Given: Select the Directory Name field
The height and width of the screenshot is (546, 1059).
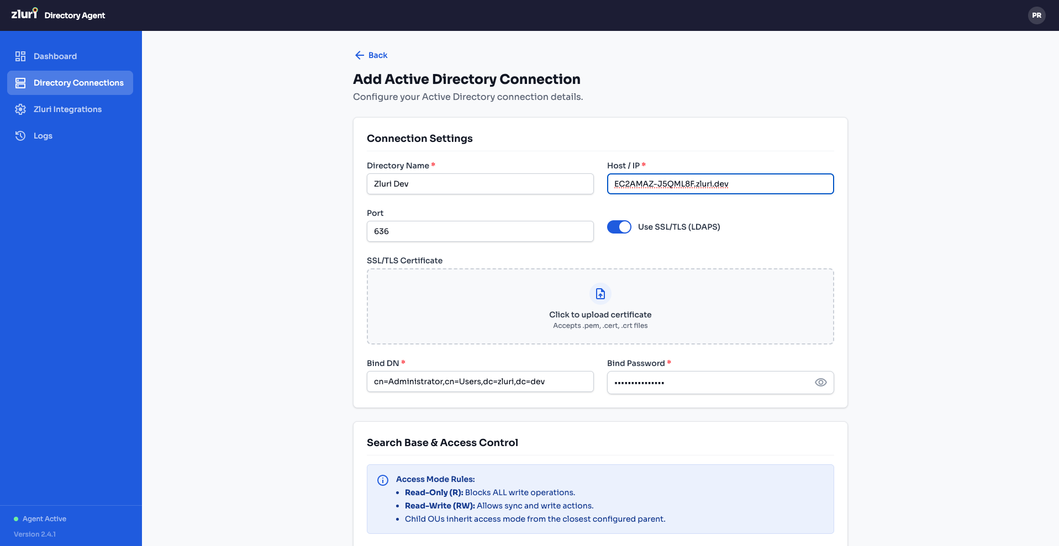Looking at the screenshot, I should pyautogui.click(x=480, y=184).
